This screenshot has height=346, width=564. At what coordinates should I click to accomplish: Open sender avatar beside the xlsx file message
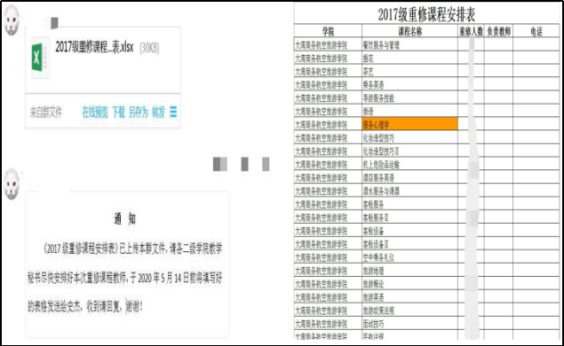tap(12, 21)
